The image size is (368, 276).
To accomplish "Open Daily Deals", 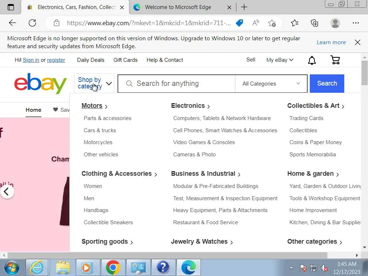I will (x=91, y=60).
